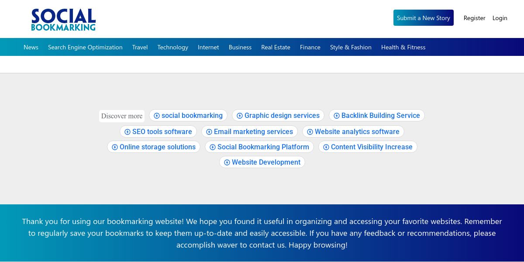Open the Real Estate category
The image size is (524, 262).
pos(276,47)
